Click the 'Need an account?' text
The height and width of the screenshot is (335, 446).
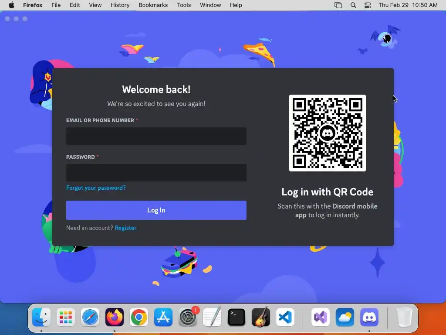[90, 228]
